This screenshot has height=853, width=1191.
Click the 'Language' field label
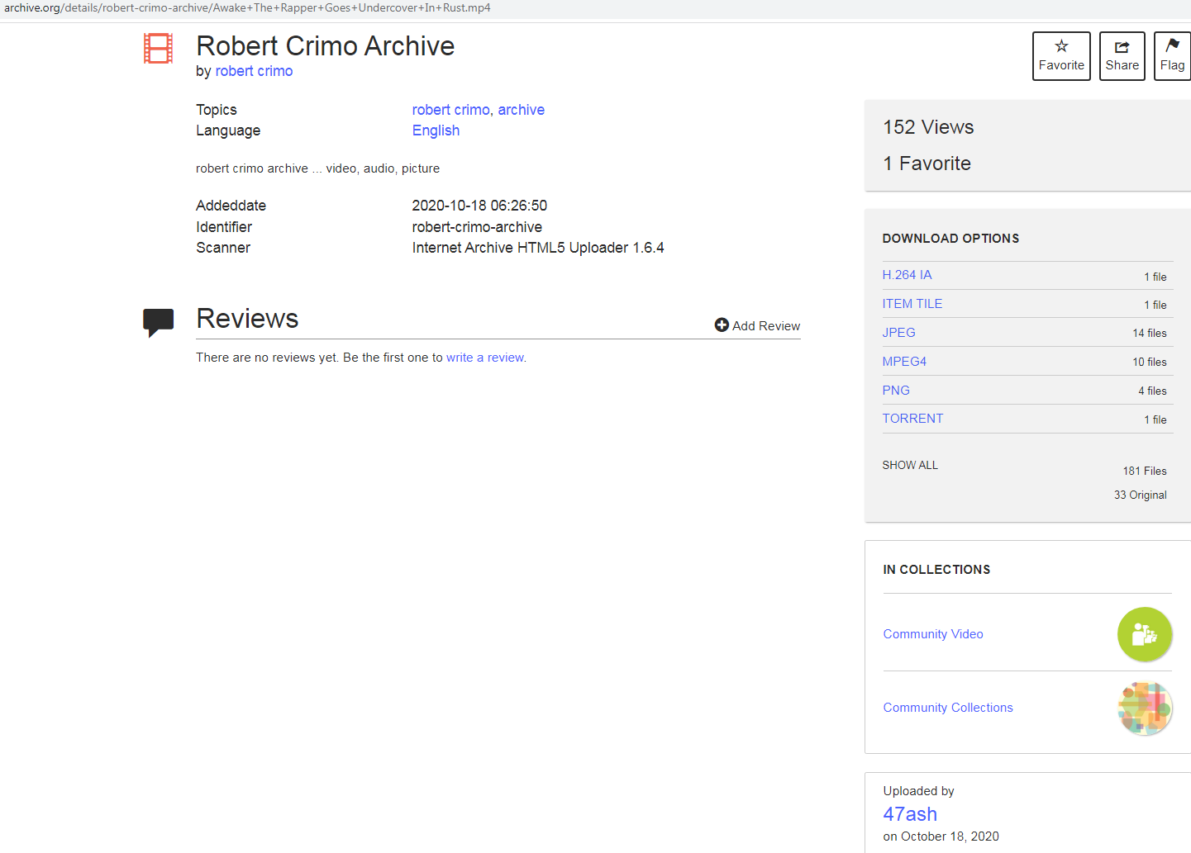coord(228,130)
